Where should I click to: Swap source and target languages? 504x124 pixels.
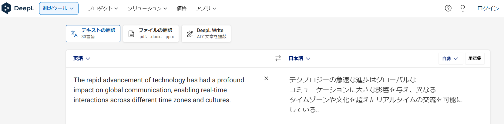pos(278,58)
